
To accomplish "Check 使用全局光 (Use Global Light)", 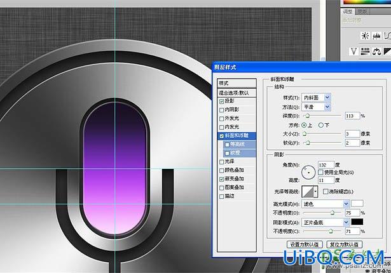I will [320, 172].
